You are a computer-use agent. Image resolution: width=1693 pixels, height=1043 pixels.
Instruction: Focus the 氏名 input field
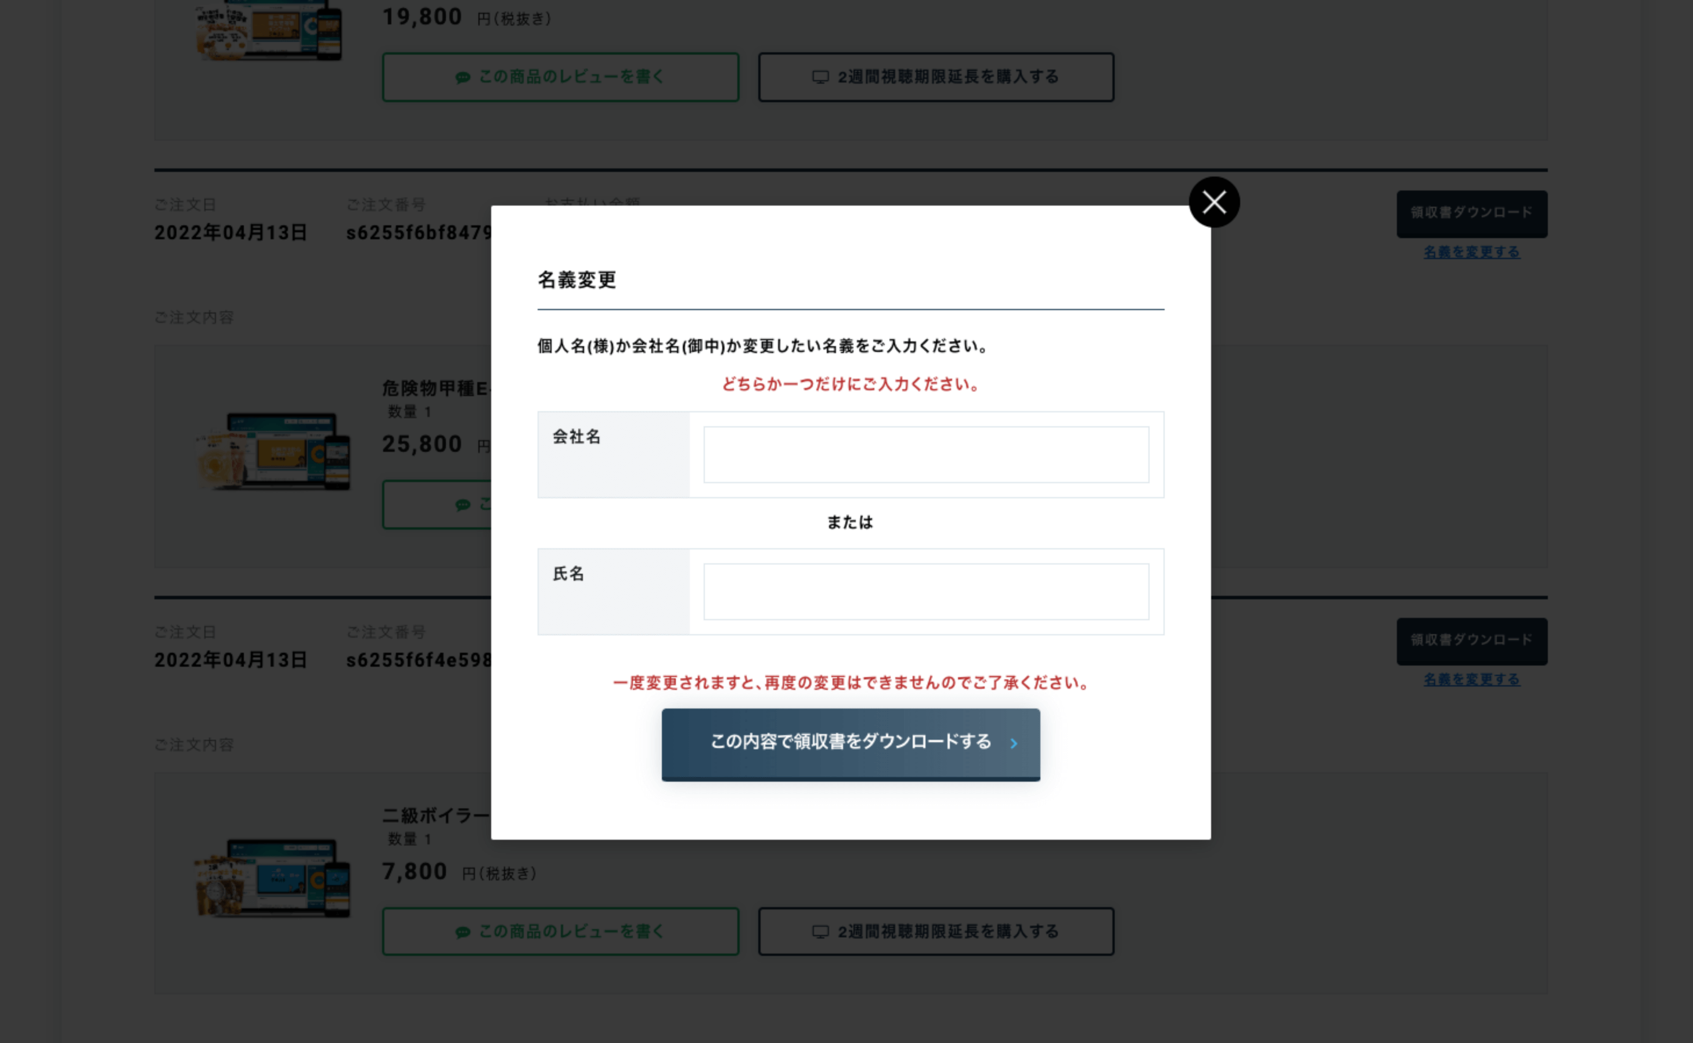pyautogui.click(x=926, y=592)
